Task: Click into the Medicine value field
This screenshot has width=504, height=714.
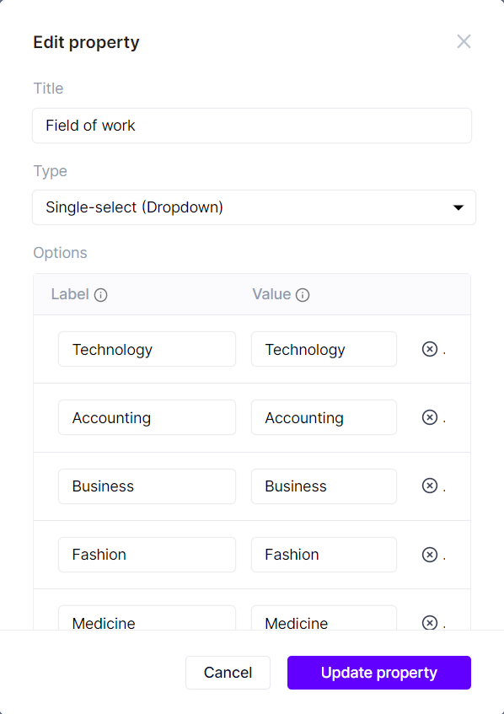Action: (324, 618)
